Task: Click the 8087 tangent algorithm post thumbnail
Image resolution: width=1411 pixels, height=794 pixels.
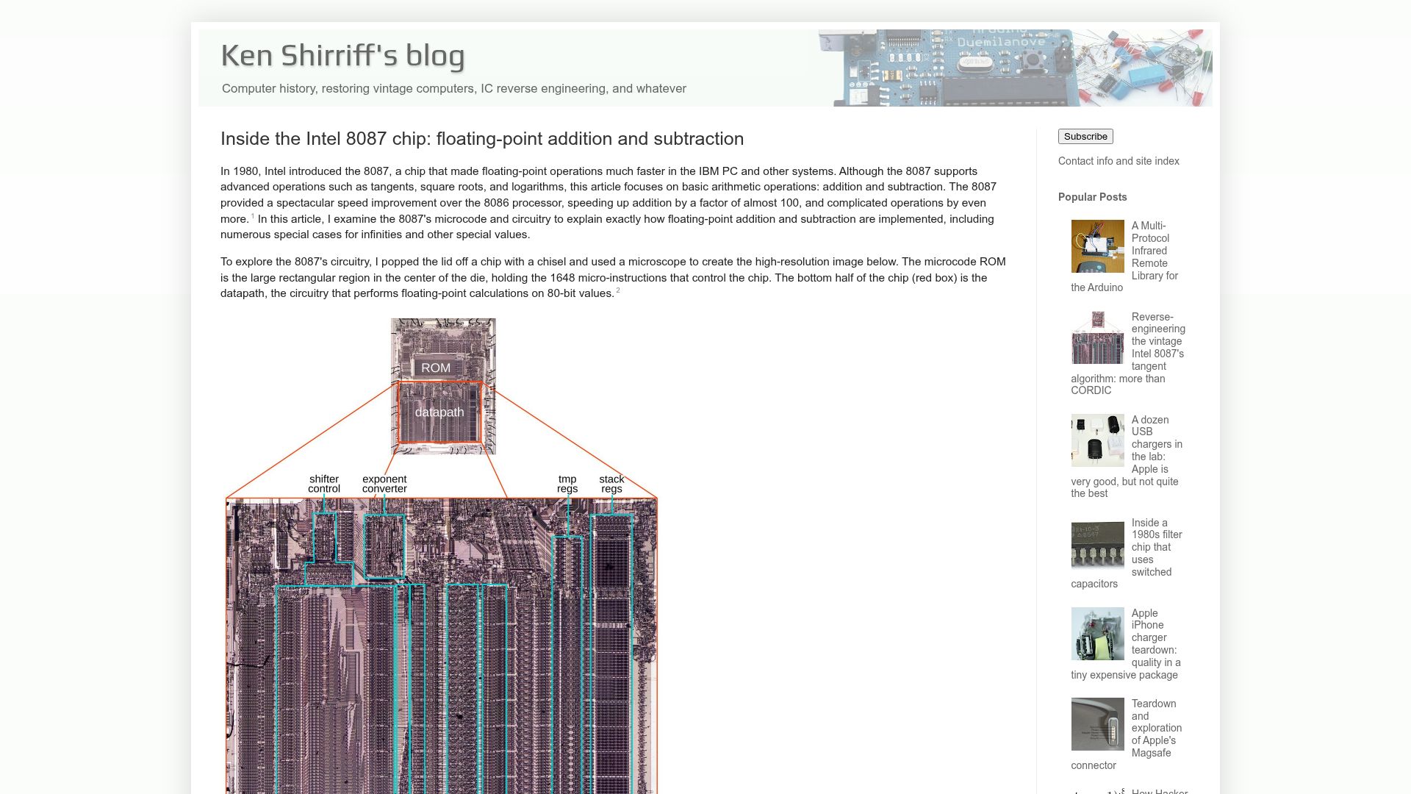Action: 1097,337
